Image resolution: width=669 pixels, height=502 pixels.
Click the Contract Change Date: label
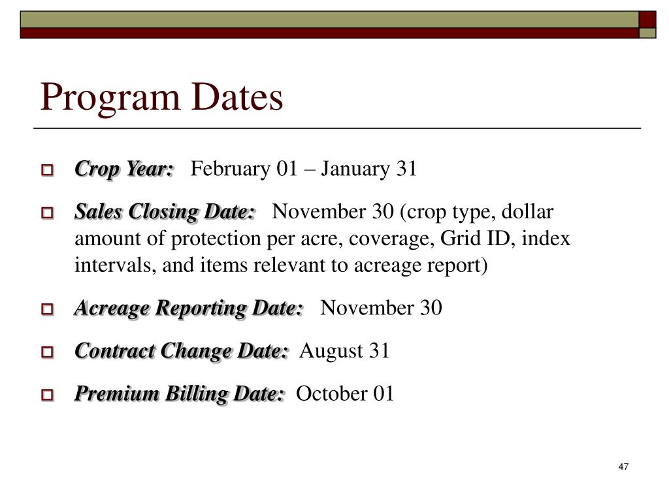[181, 350]
